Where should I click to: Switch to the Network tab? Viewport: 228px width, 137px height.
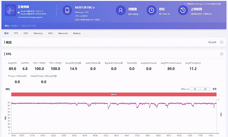click(63, 33)
